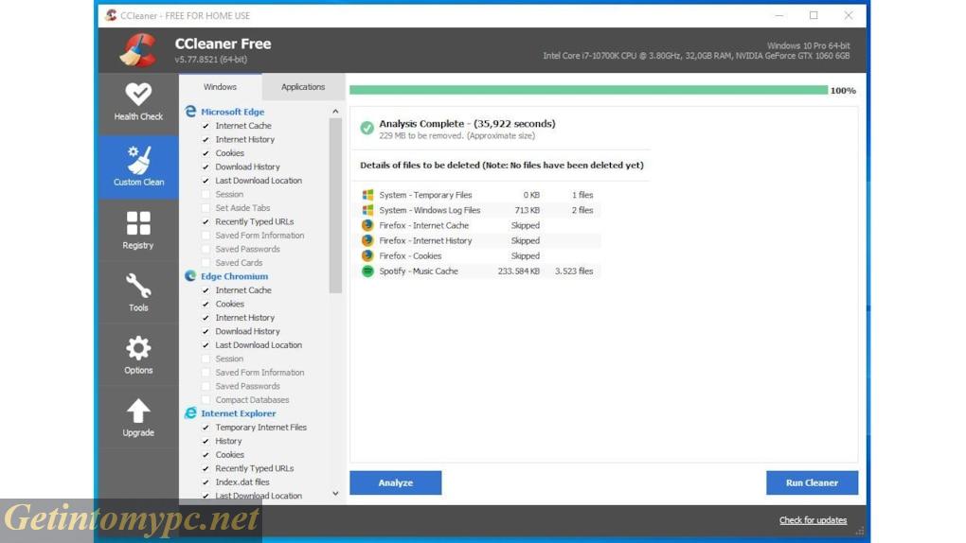Screen dimensions: 966x543
Task: Click Windows icon for System Windows Log Files
Action: (367, 210)
